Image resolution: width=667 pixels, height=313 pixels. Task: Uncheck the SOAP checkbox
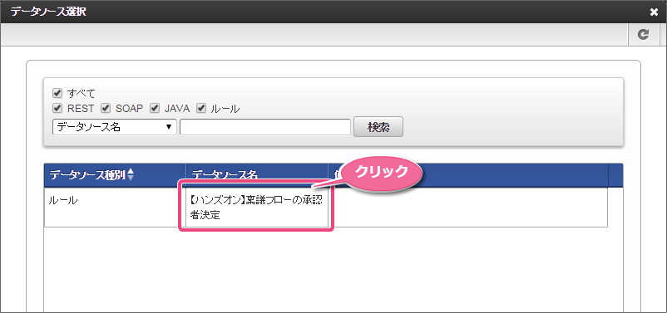pos(106,108)
